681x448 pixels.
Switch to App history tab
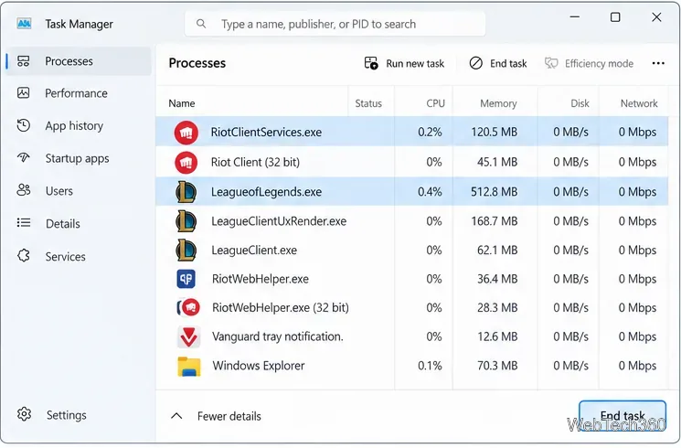click(74, 125)
